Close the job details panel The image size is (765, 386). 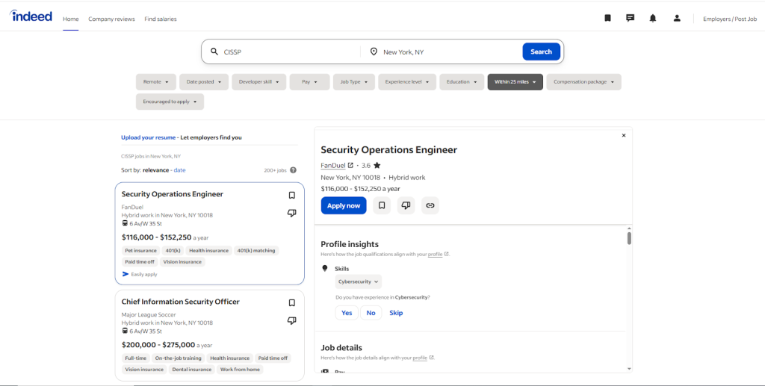click(624, 135)
